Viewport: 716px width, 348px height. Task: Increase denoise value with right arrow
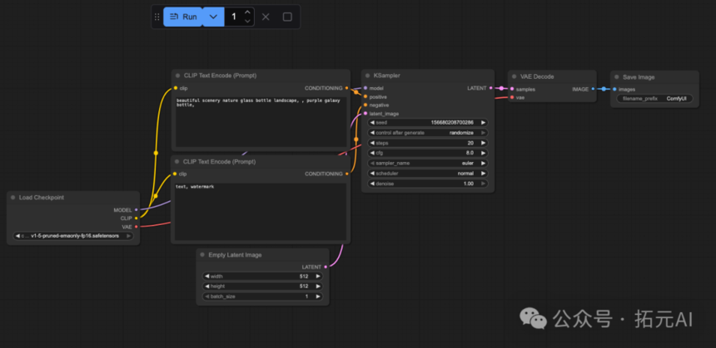coord(483,184)
